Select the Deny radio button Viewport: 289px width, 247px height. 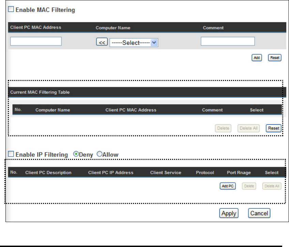coord(76,154)
